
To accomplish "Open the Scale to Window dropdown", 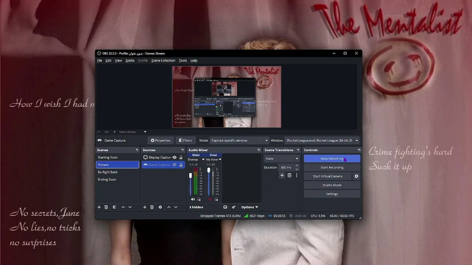I will [x=132, y=132].
